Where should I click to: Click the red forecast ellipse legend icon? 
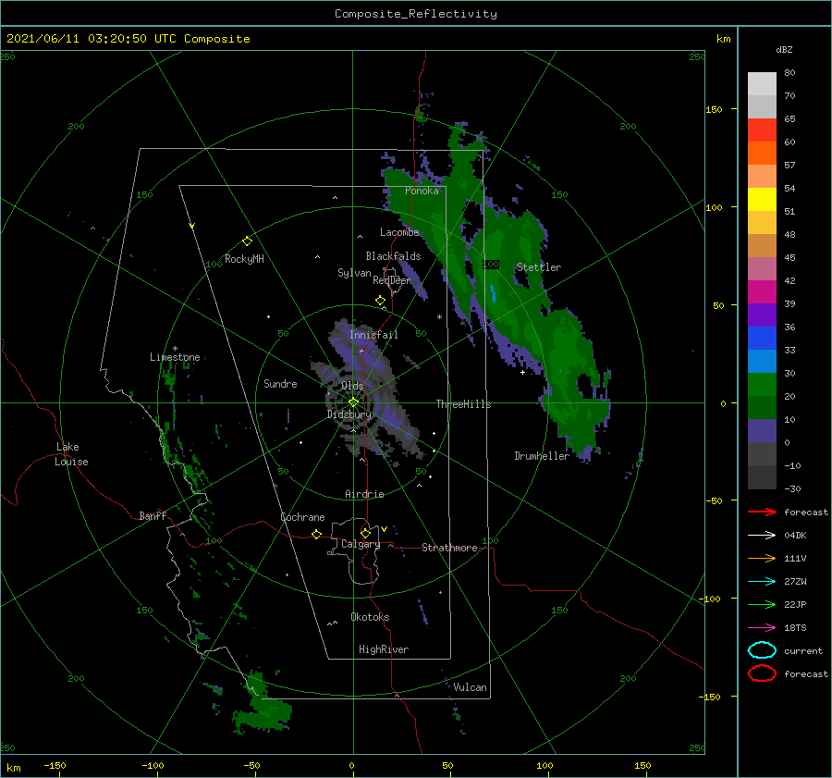[762, 673]
